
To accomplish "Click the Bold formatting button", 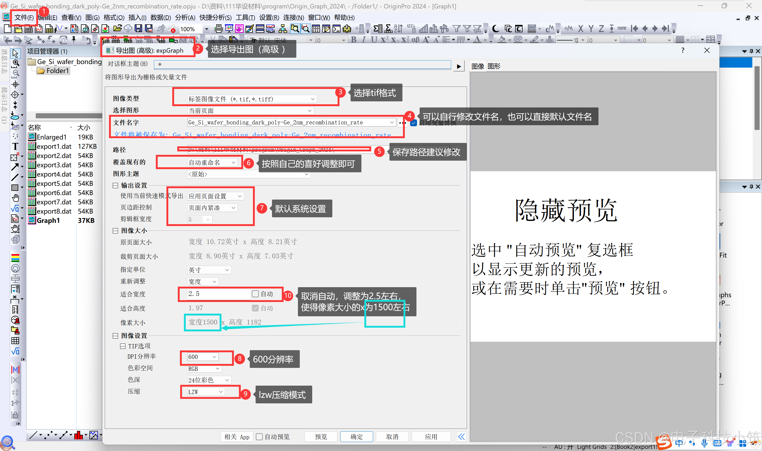I will 353,40.
